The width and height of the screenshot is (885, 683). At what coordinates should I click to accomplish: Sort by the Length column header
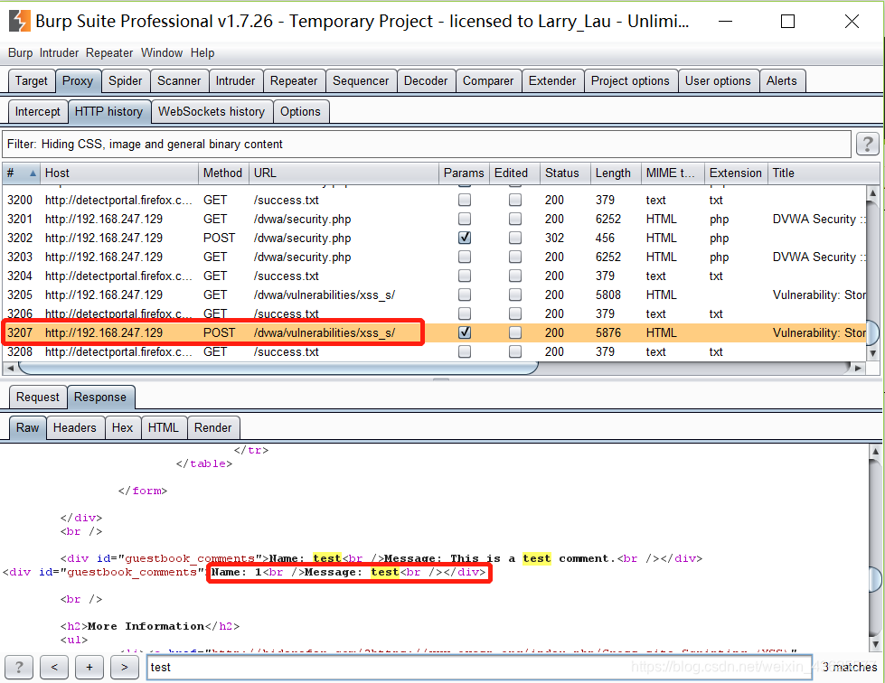tap(616, 173)
